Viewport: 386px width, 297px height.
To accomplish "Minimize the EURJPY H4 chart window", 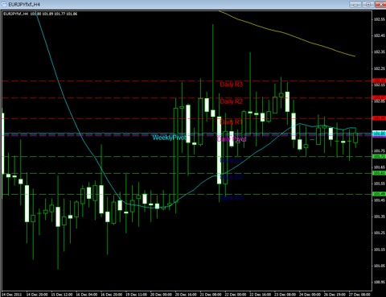I will pos(355,4).
